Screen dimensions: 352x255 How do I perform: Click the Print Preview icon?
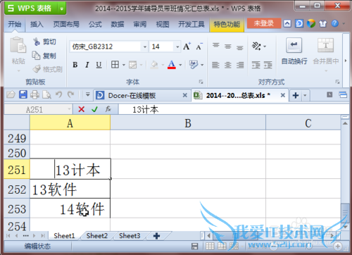pos(46,95)
